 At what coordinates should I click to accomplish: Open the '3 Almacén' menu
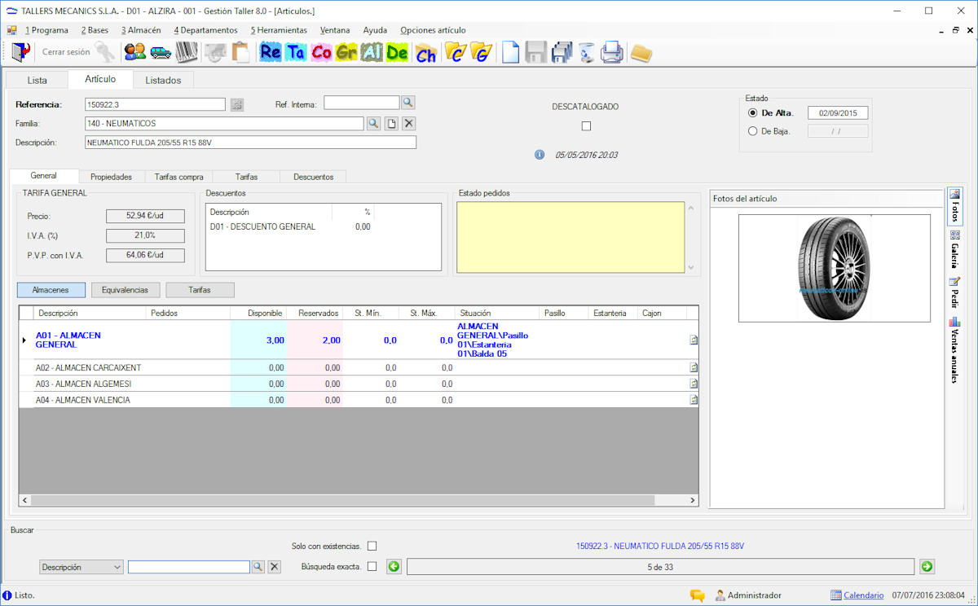[141, 30]
